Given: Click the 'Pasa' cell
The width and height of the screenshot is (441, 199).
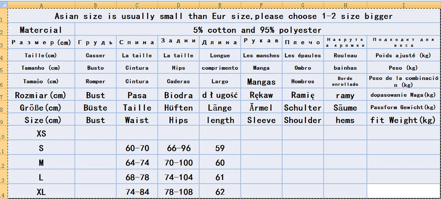Looking at the screenshot, I should pos(137,95).
